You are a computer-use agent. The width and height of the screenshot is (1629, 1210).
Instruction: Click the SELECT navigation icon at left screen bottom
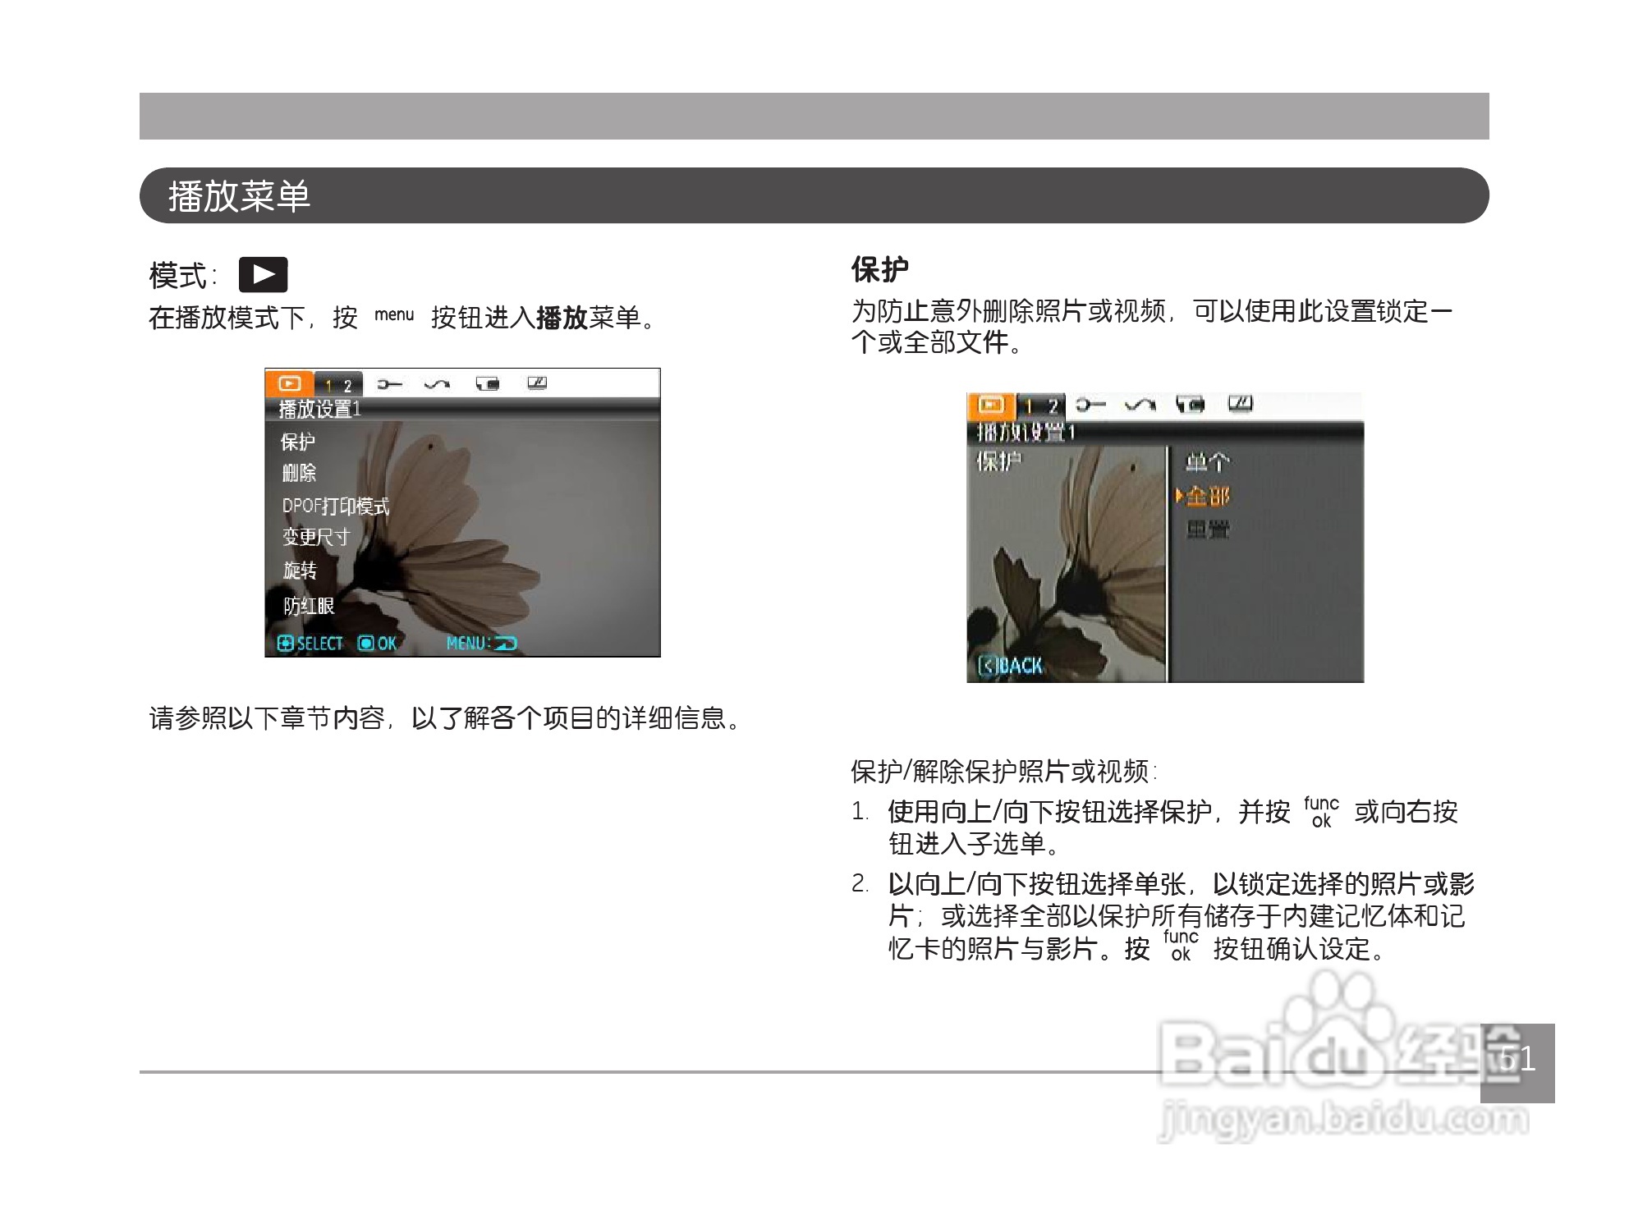coord(285,644)
